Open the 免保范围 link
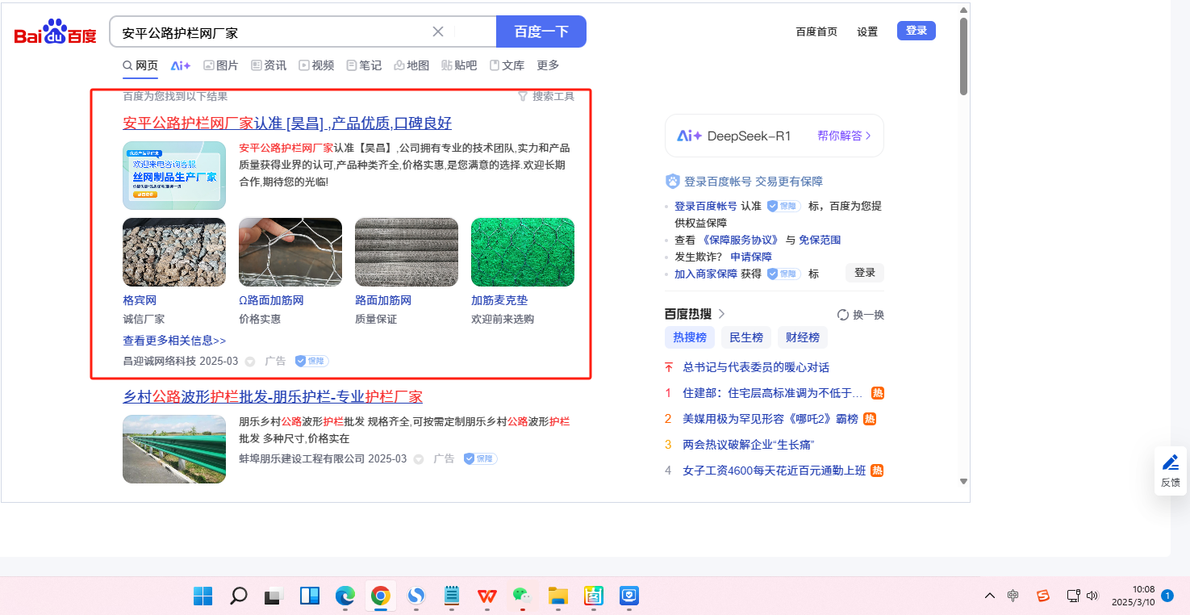The height and width of the screenshot is (615, 1190). coord(820,240)
